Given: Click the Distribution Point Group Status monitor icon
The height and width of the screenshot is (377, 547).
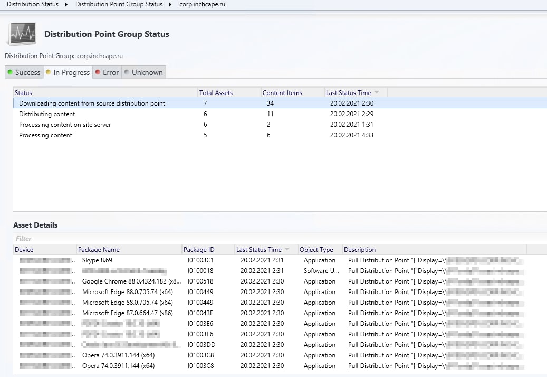Looking at the screenshot, I should pyautogui.click(x=21, y=34).
